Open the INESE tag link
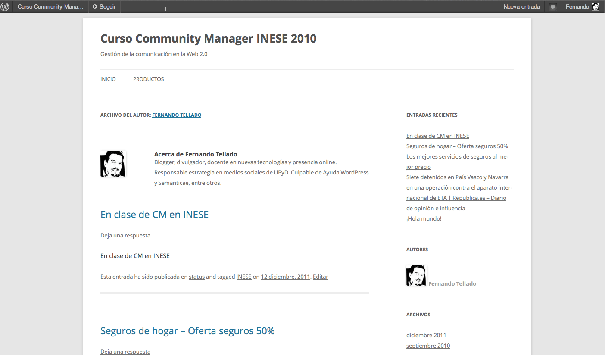Viewport: 605px width, 355px height. click(x=244, y=277)
